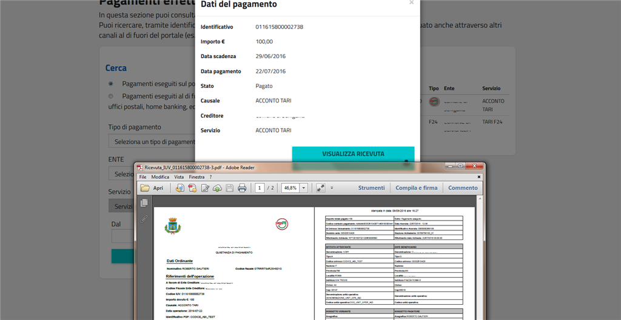Click the create PDF icon in toolbar
The height and width of the screenshot is (320, 621).
(x=192, y=188)
